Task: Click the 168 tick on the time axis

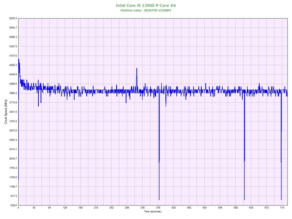Action: click(81, 208)
